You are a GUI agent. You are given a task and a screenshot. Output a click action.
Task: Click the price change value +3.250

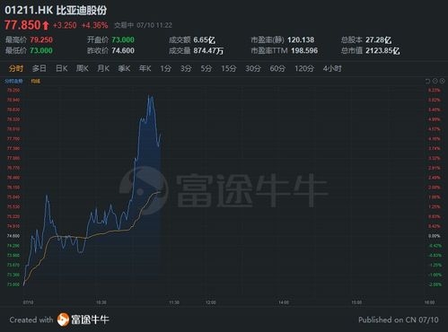65,25
